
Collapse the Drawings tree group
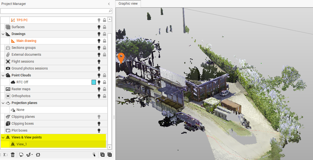click(x=3, y=34)
